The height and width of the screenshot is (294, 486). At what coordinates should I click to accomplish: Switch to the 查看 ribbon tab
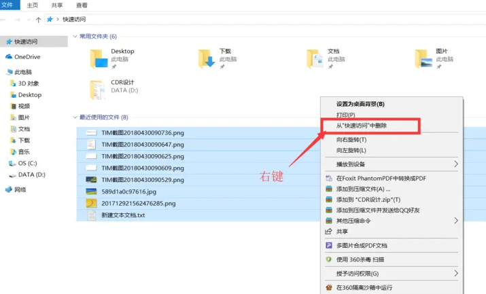click(x=82, y=5)
